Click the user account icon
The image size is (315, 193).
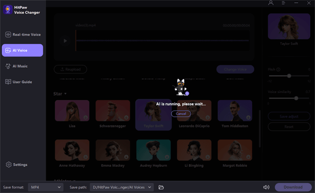(271, 3)
